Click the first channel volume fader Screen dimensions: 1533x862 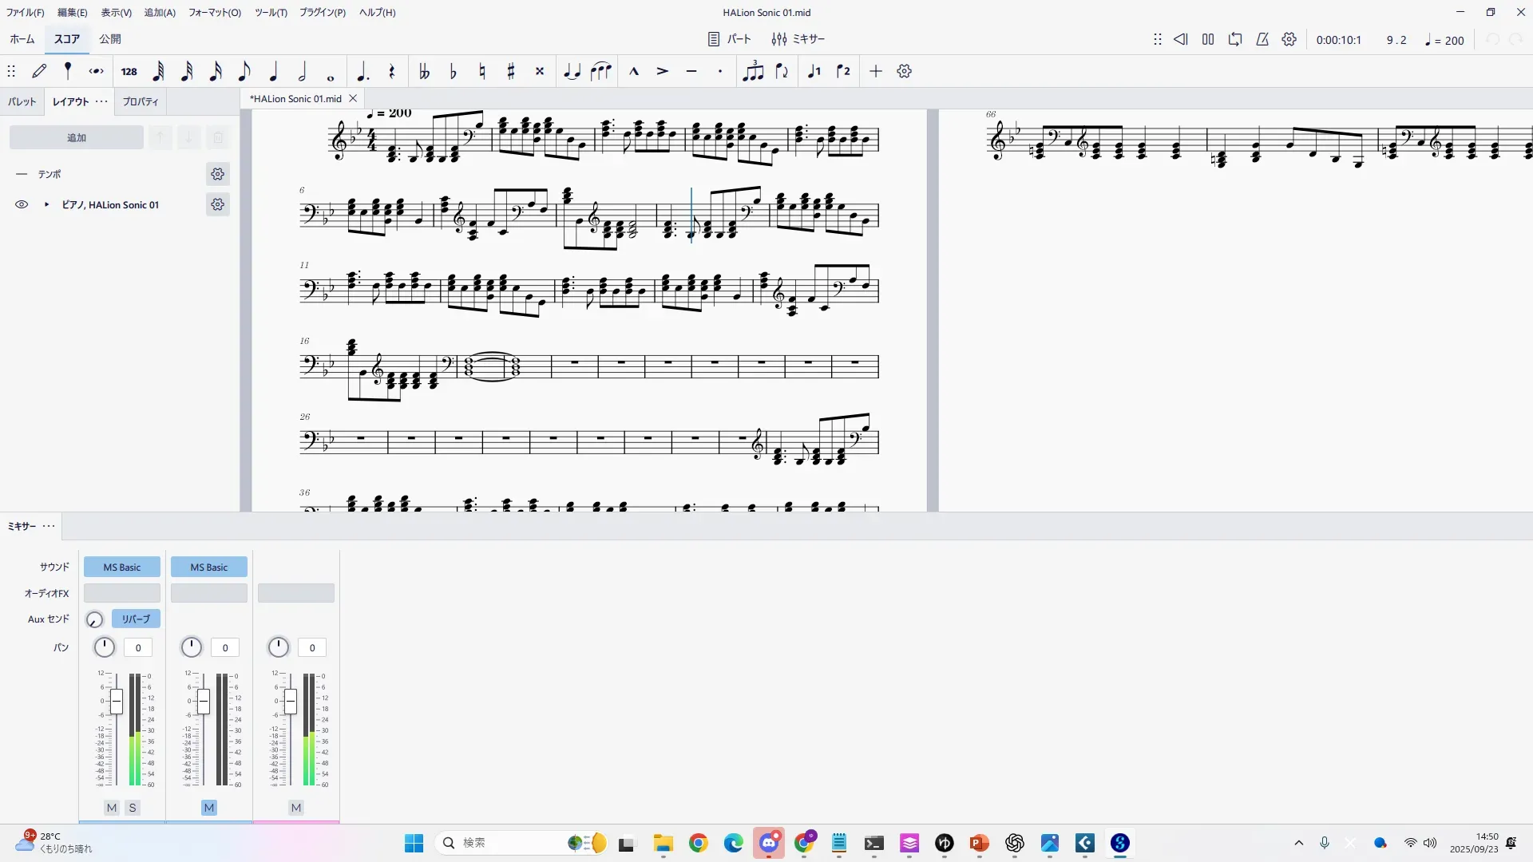tap(117, 702)
